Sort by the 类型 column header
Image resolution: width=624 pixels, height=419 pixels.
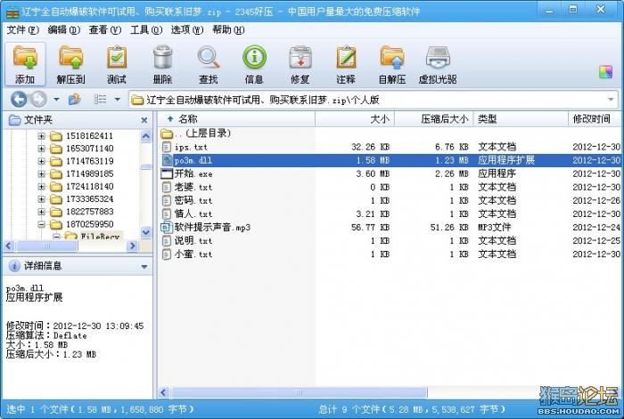(x=521, y=118)
